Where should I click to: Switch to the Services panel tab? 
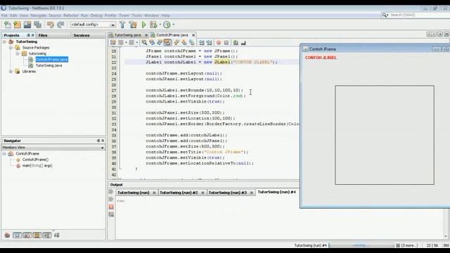coord(82,35)
